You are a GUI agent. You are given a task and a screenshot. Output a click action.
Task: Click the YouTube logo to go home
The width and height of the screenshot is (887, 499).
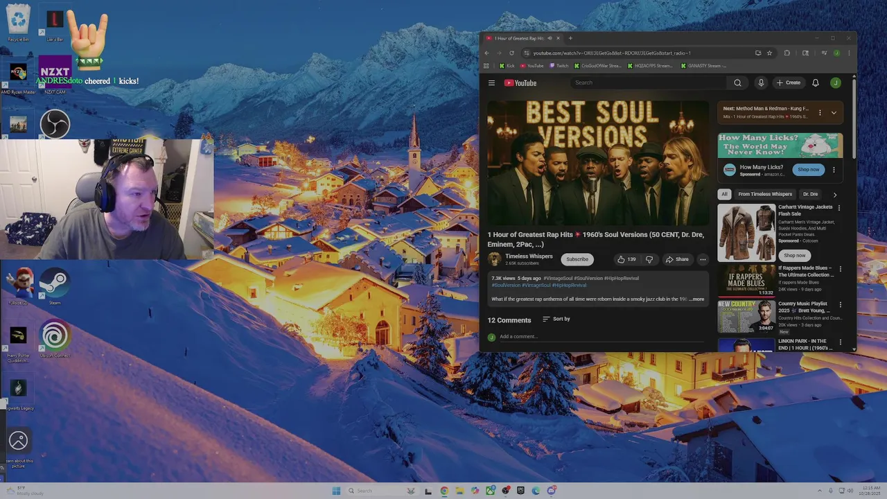pos(520,82)
